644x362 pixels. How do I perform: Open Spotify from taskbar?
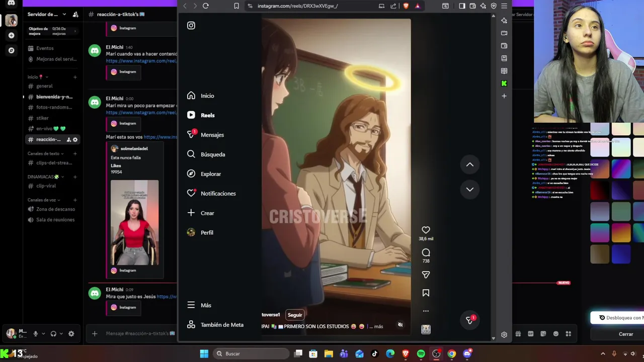click(x=421, y=354)
